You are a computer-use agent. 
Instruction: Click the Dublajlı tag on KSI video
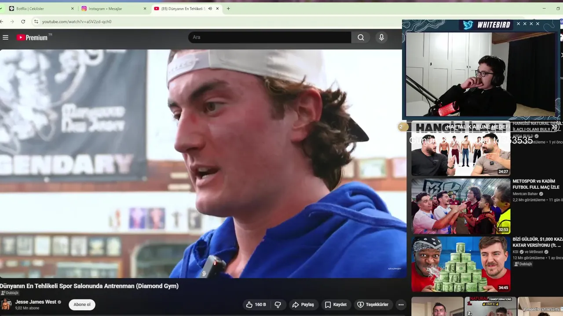(x=523, y=264)
